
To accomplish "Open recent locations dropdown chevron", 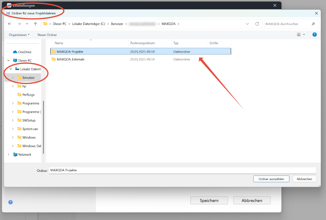I will pos(27,24).
